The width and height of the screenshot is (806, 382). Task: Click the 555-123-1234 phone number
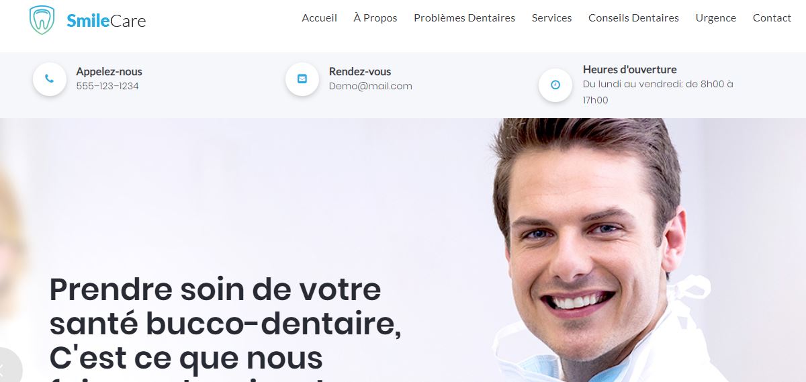pos(107,86)
